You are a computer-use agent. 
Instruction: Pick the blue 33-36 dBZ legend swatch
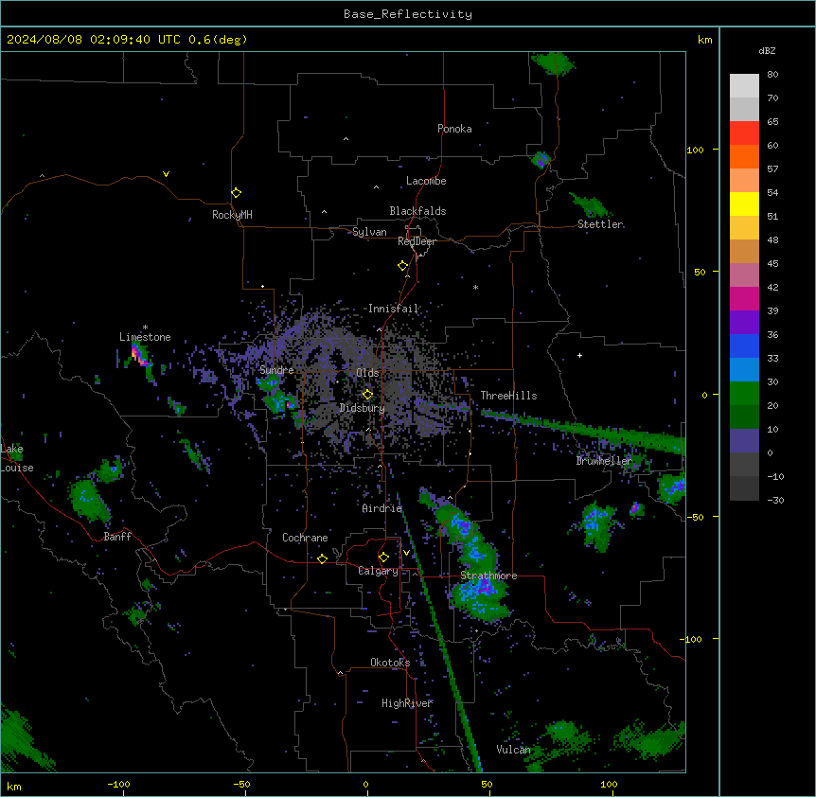coord(744,346)
